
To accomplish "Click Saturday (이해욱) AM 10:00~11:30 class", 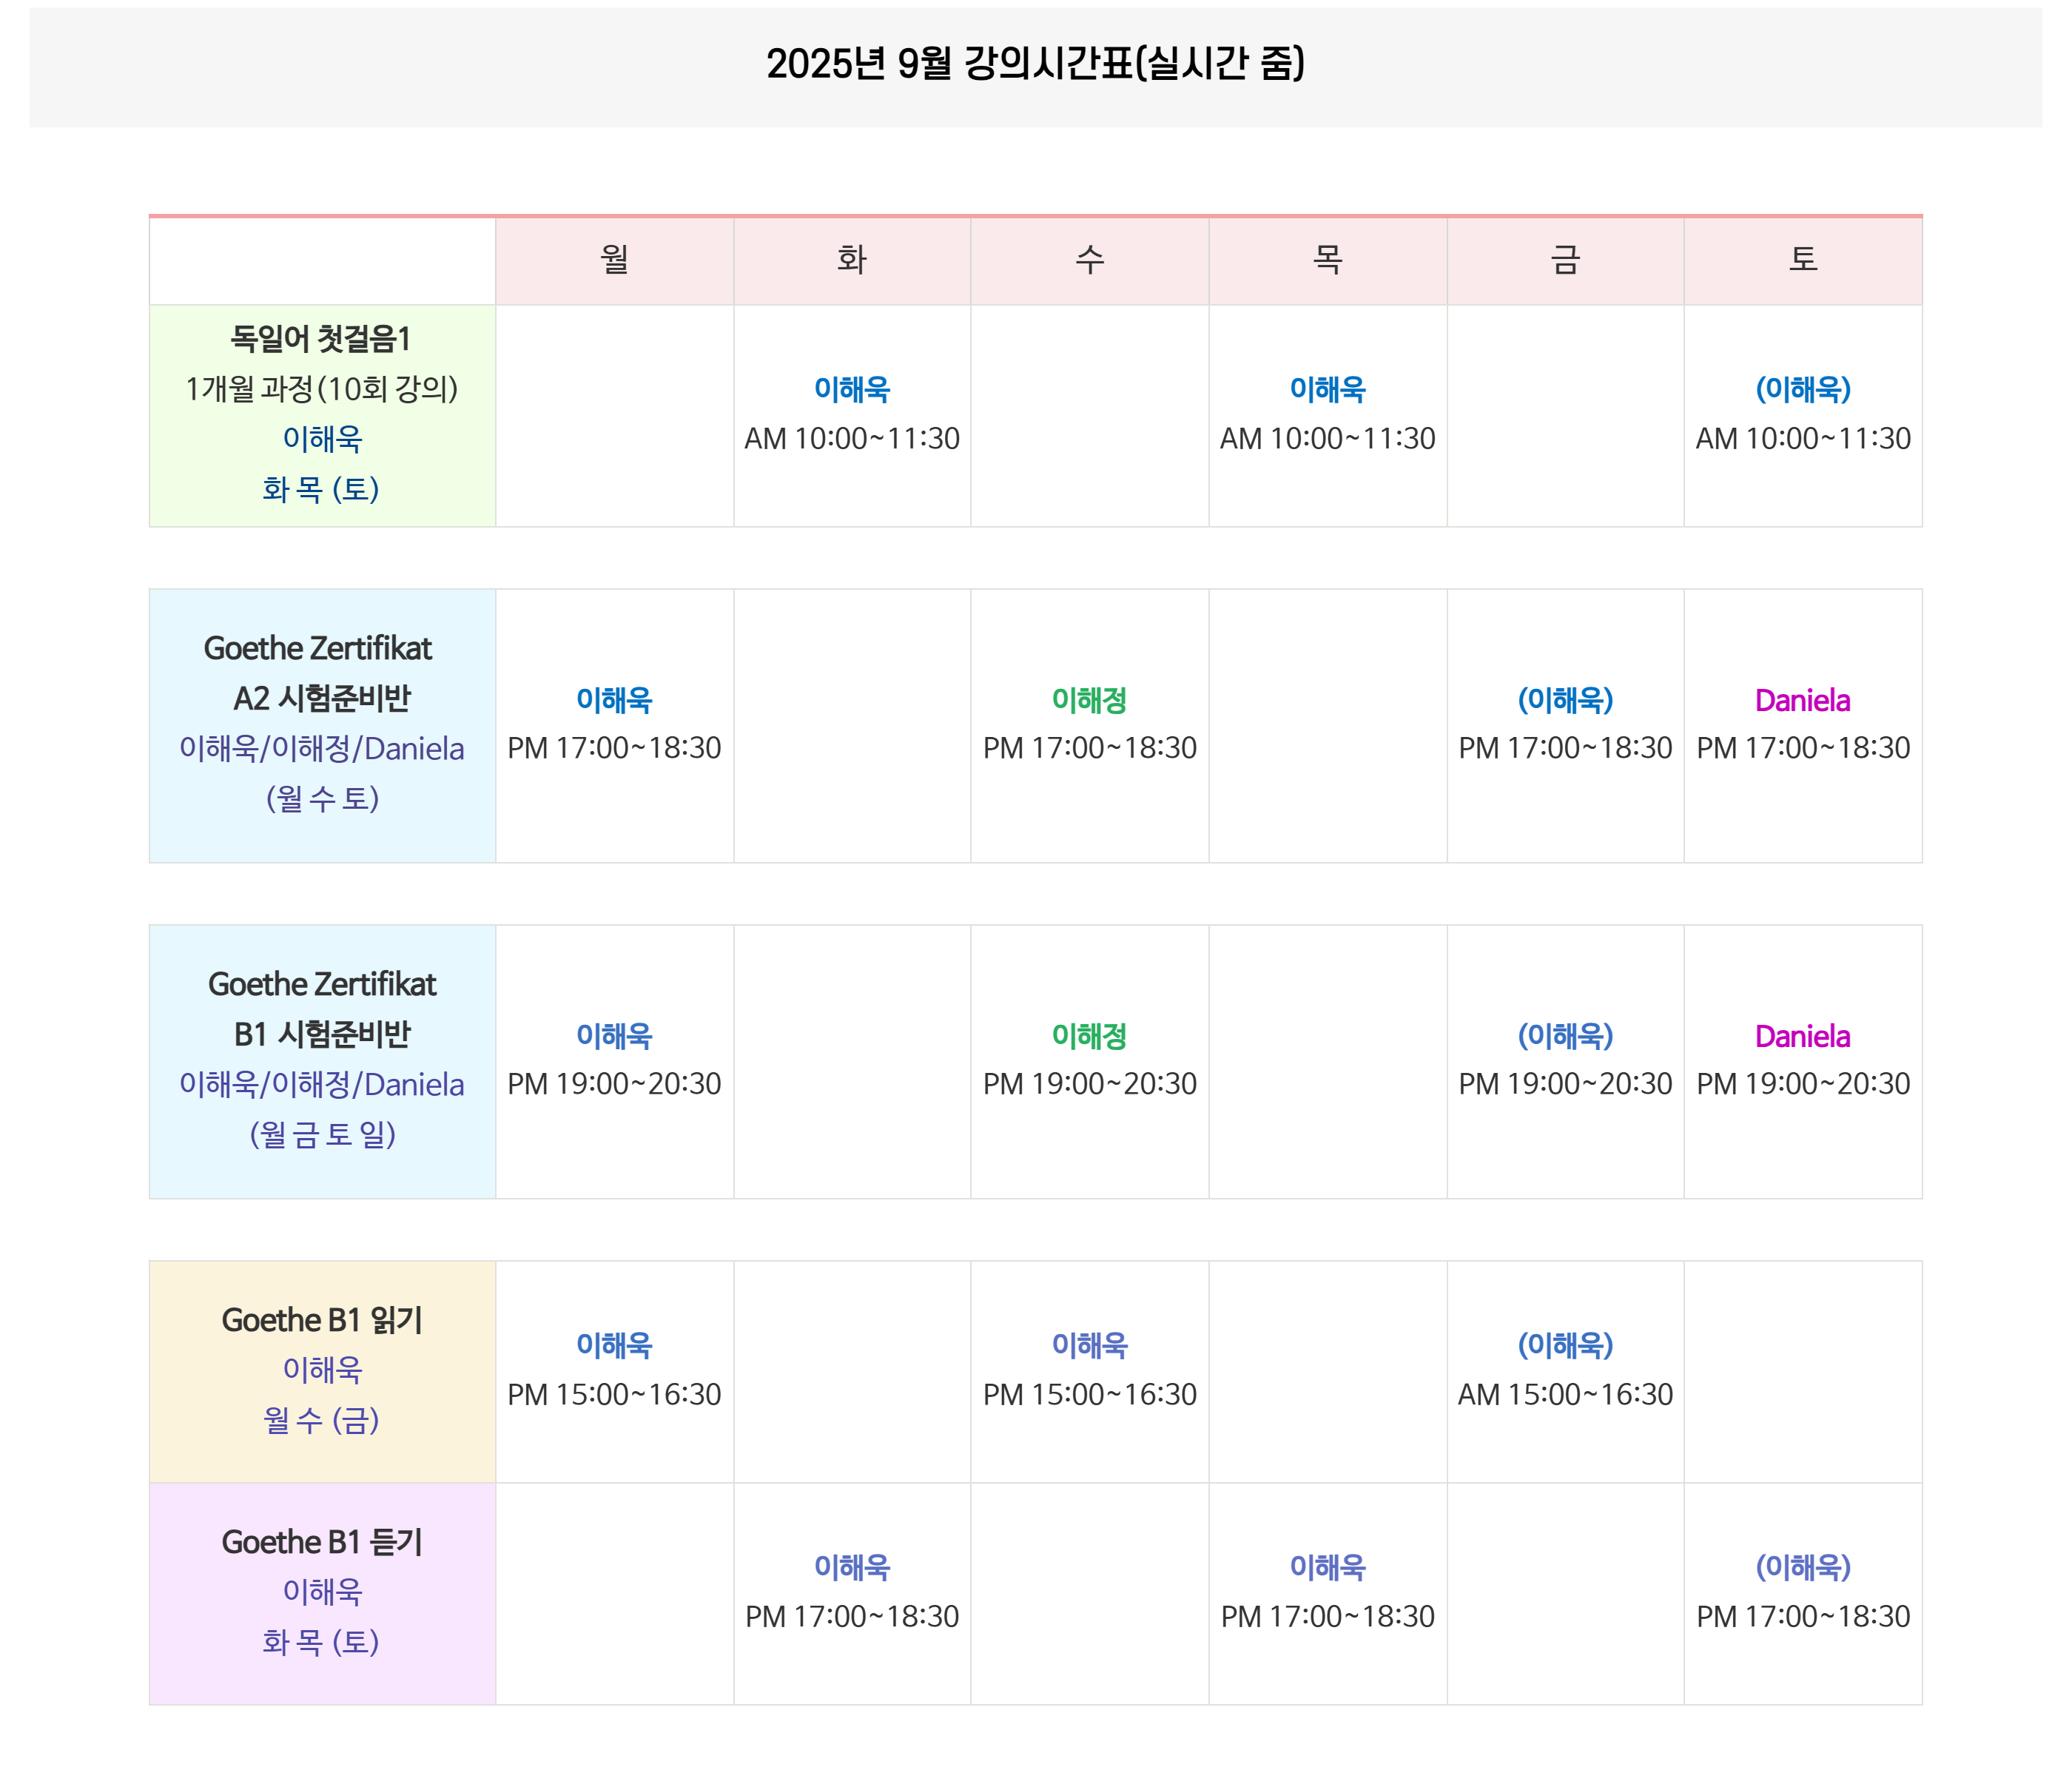I will [x=1803, y=415].
